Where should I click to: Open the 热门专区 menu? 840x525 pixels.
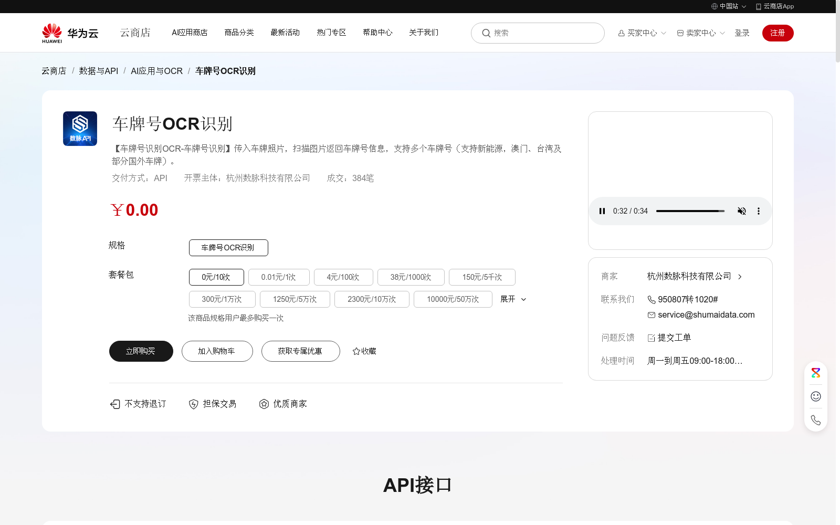point(331,33)
